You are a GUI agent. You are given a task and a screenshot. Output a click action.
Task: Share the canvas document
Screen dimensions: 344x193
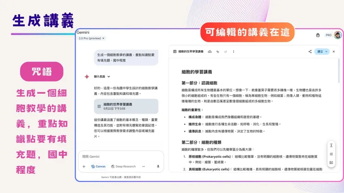[310, 51]
